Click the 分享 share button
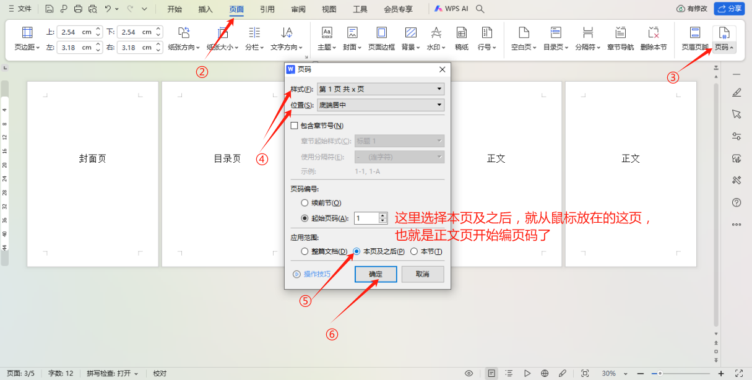Image resolution: width=752 pixels, height=380 pixels. [x=729, y=9]
